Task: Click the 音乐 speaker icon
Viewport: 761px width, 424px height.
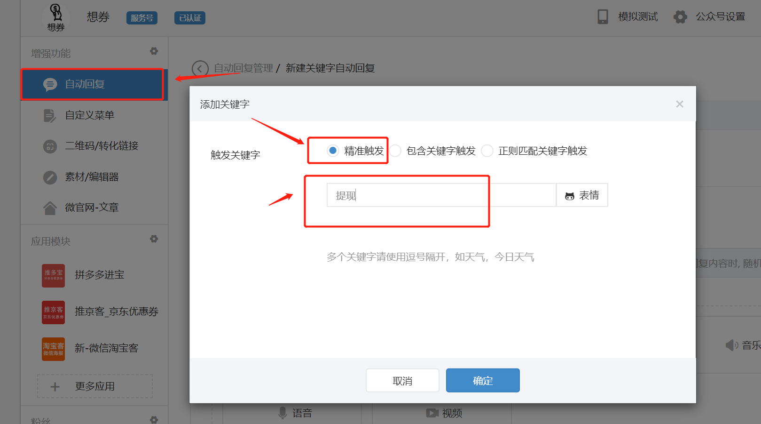Action: pyautogui.click(x=732, y=345)
